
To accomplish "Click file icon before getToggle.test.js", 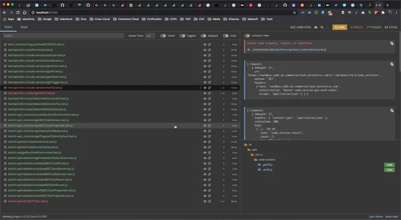I will (5, 82).
